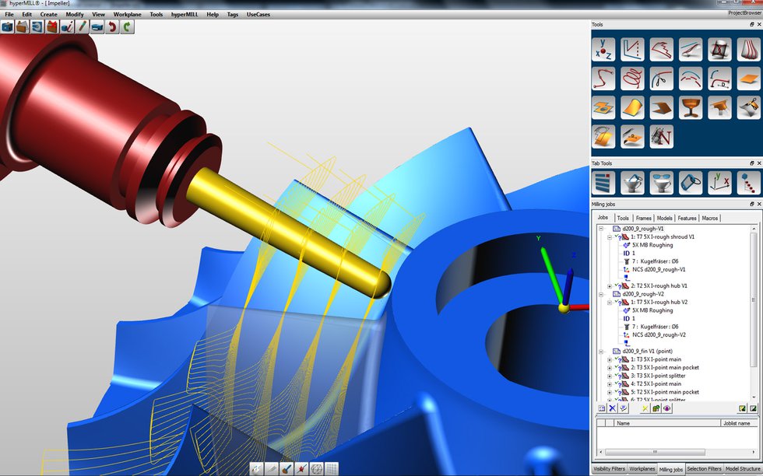Click the helix curve tool icon
This screenshot has height=476, width=763.
(x=632, y=78)
